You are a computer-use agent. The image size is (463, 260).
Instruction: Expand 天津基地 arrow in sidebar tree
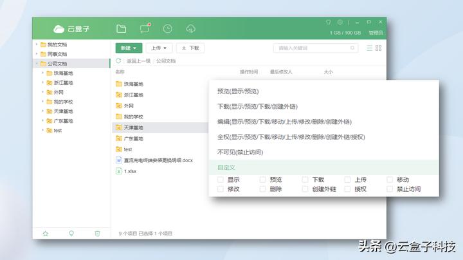(42, 111)
